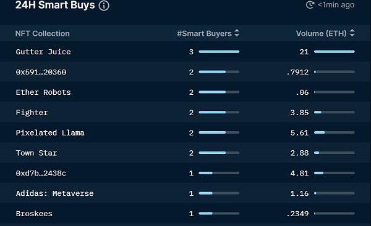Click Gutter Juice volume bar
The image size is (371, 226).
tap(335, 52)
